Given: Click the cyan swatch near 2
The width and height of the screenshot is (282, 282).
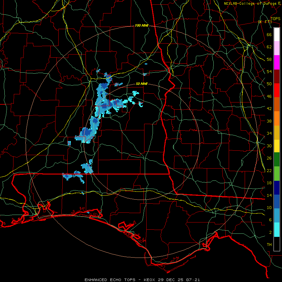Looking at the screenshot, I should (277, 230).
